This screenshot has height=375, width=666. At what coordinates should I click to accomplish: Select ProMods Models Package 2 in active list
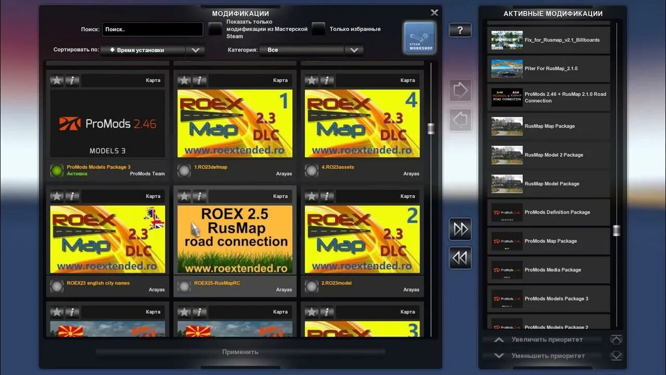click(x=549, y=322)
